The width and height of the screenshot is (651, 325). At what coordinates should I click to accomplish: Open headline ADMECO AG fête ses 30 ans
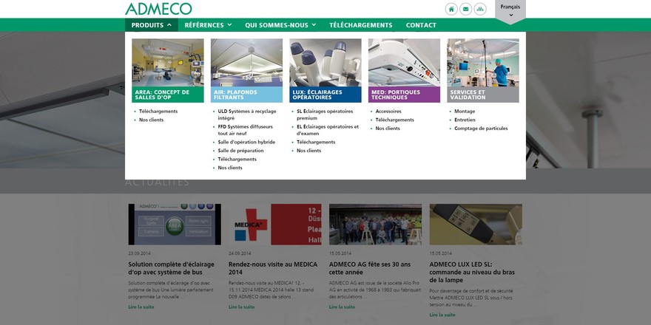370,268
